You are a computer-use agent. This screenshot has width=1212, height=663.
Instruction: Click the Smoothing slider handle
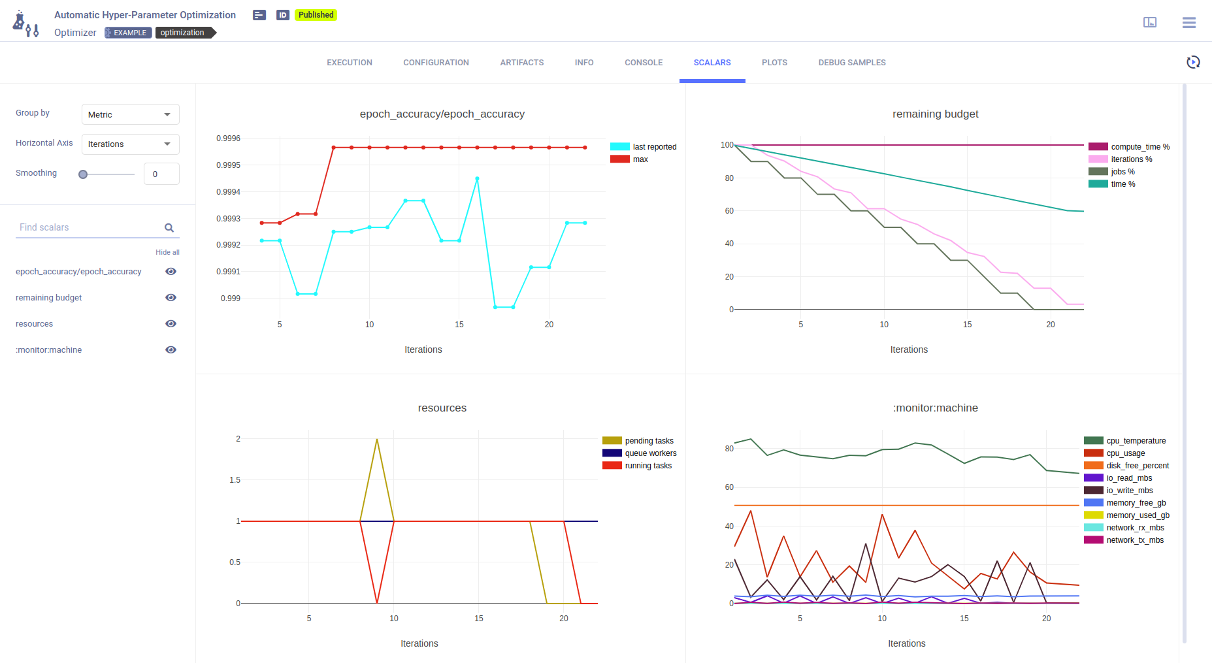pos(83,174)
